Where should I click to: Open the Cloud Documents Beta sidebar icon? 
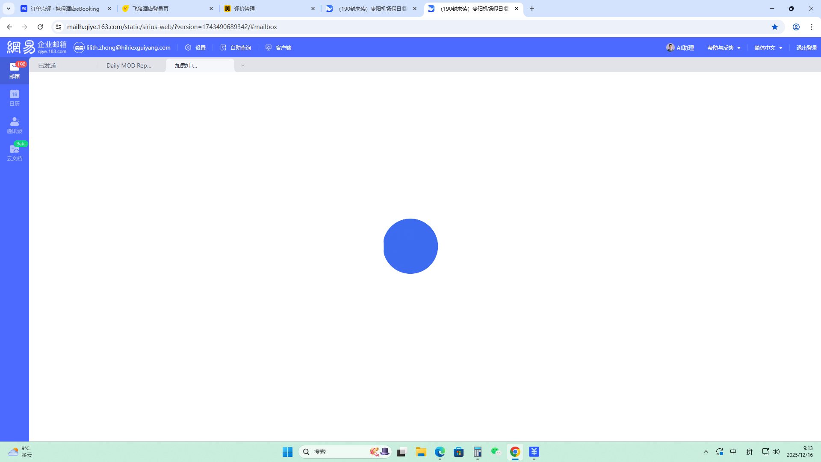pos(15,152)
